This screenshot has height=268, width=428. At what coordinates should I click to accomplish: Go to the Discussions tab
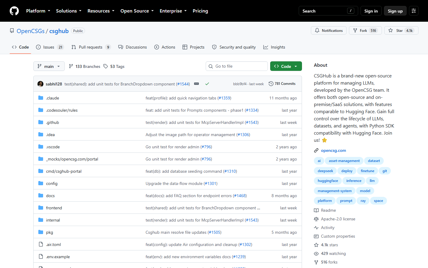coord(133,47)
